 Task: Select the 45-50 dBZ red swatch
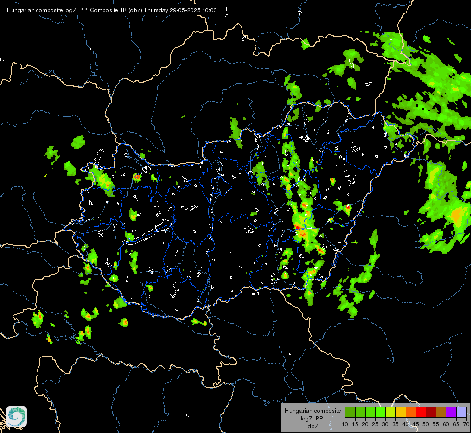(x=421, y=412)
